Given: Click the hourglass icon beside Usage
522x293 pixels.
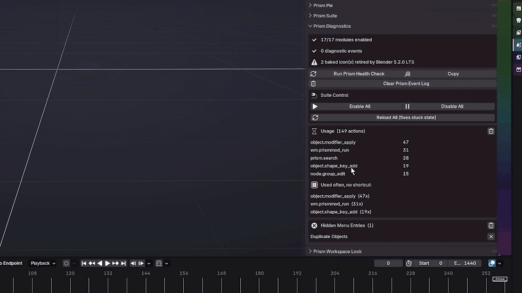Looking at the screenshot, I should (x=314, y=131).
